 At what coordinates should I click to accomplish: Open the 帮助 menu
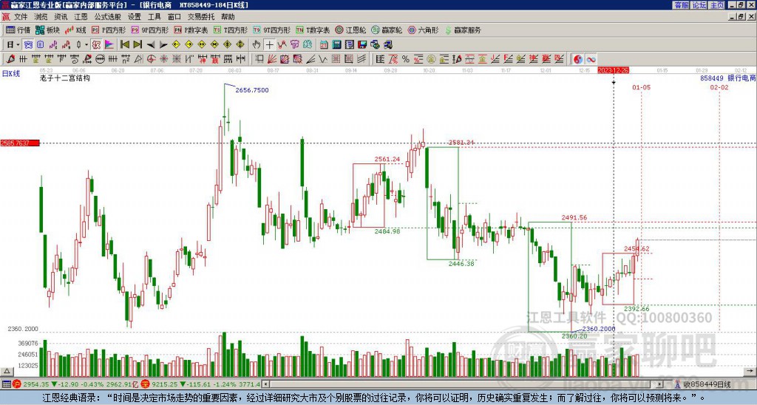(x=228, y=17)
